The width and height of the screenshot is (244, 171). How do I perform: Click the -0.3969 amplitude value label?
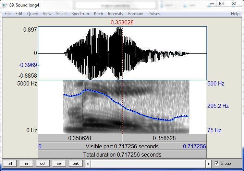(28, 65)
